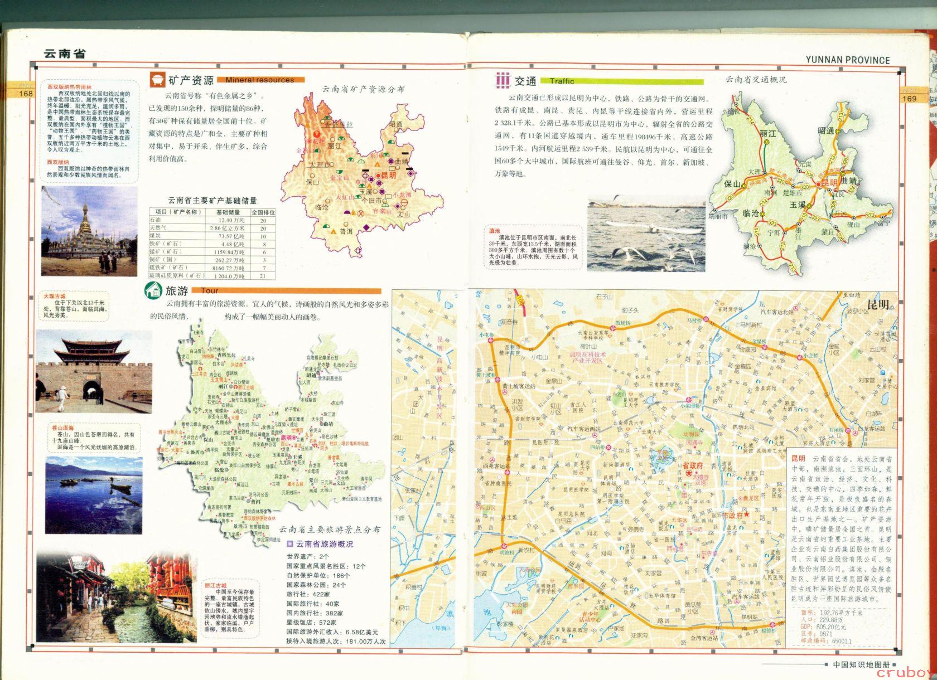Screen dimensions: 937x680
Task: Click 曲靖 on the traffic map
Action: tap(848, 182)
